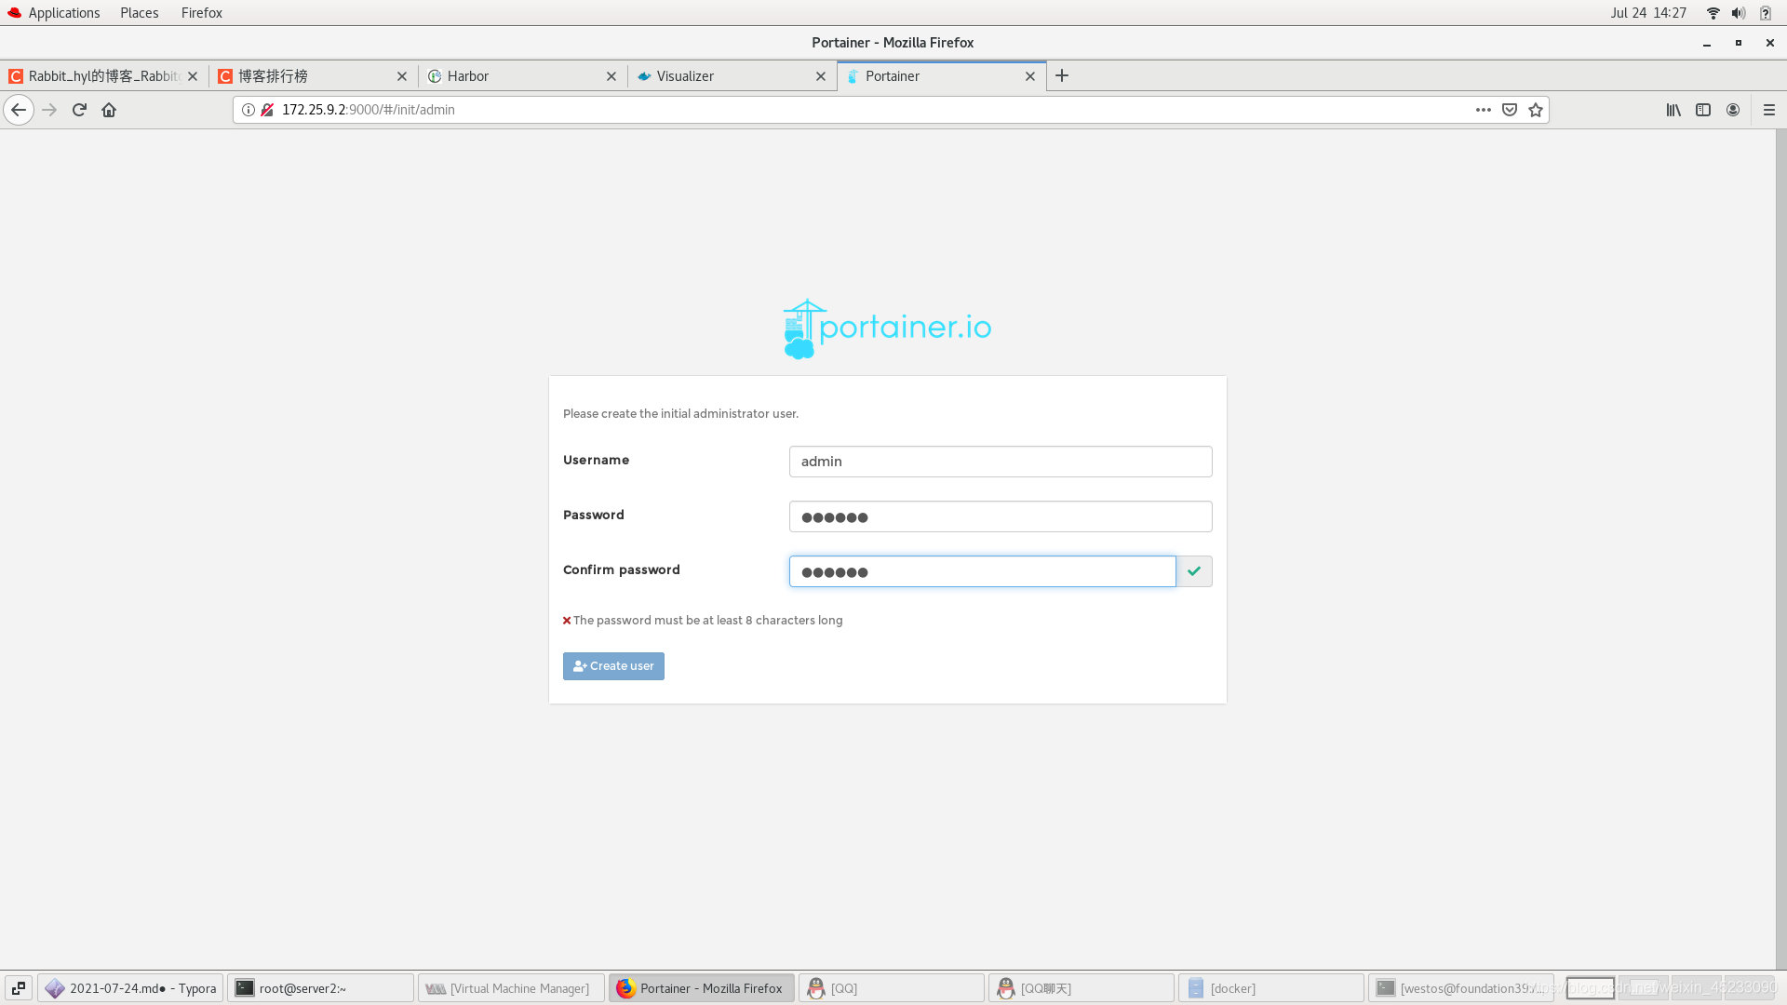Open the Firefox Library icon
This screenshot has width=1787, height=1005.
[x=1673, y=110]
